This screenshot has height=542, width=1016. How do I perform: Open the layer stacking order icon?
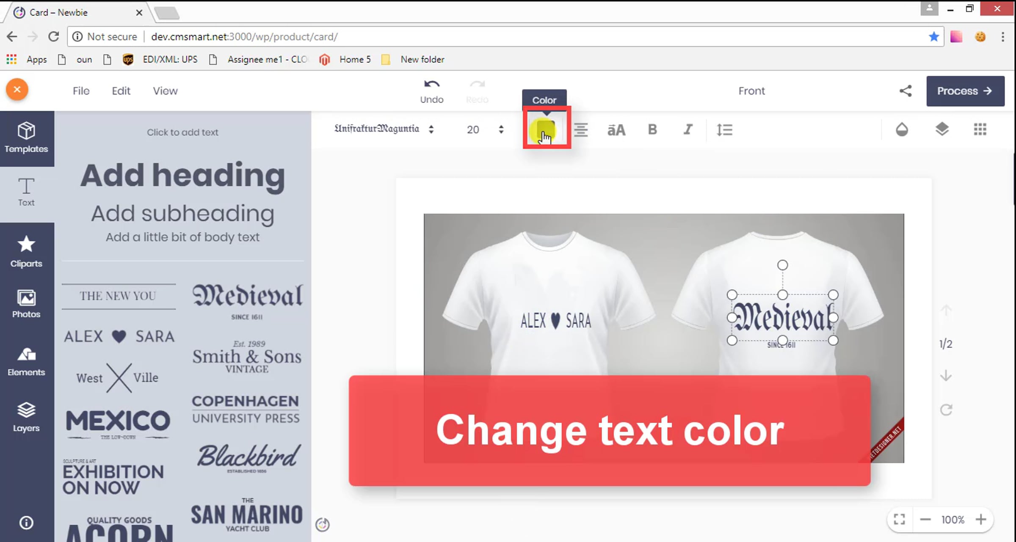(x=942, y=129)
